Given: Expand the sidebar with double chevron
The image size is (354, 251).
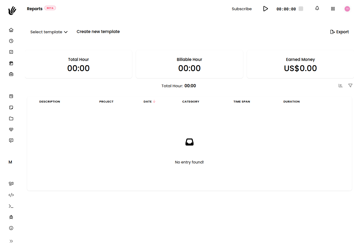Looking at the screenshot, I should click(x=11, y=241).
